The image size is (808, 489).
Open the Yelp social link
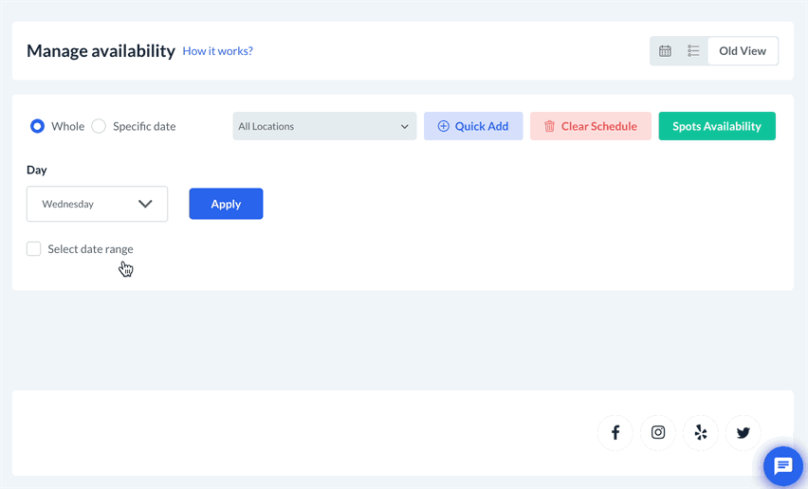click(x=701, y=433)
